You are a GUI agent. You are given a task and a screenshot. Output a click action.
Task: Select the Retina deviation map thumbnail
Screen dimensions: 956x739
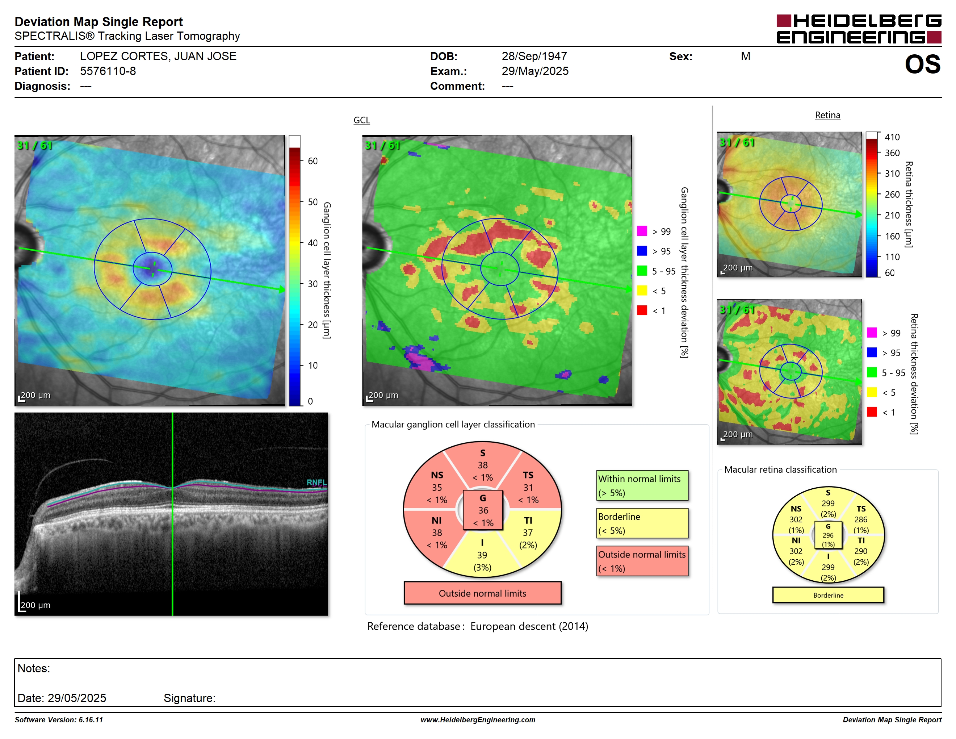(789, 372)
